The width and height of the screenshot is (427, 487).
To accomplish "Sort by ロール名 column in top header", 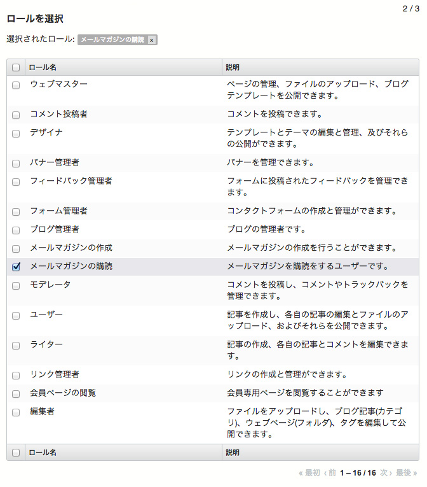I will (x=43, y=67).
